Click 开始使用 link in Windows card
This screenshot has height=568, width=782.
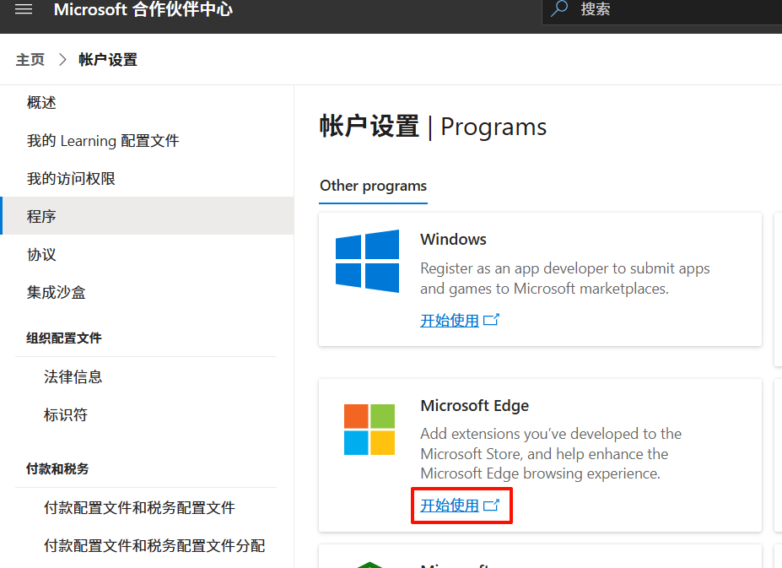pyautogui.click(x=450, y=321)
